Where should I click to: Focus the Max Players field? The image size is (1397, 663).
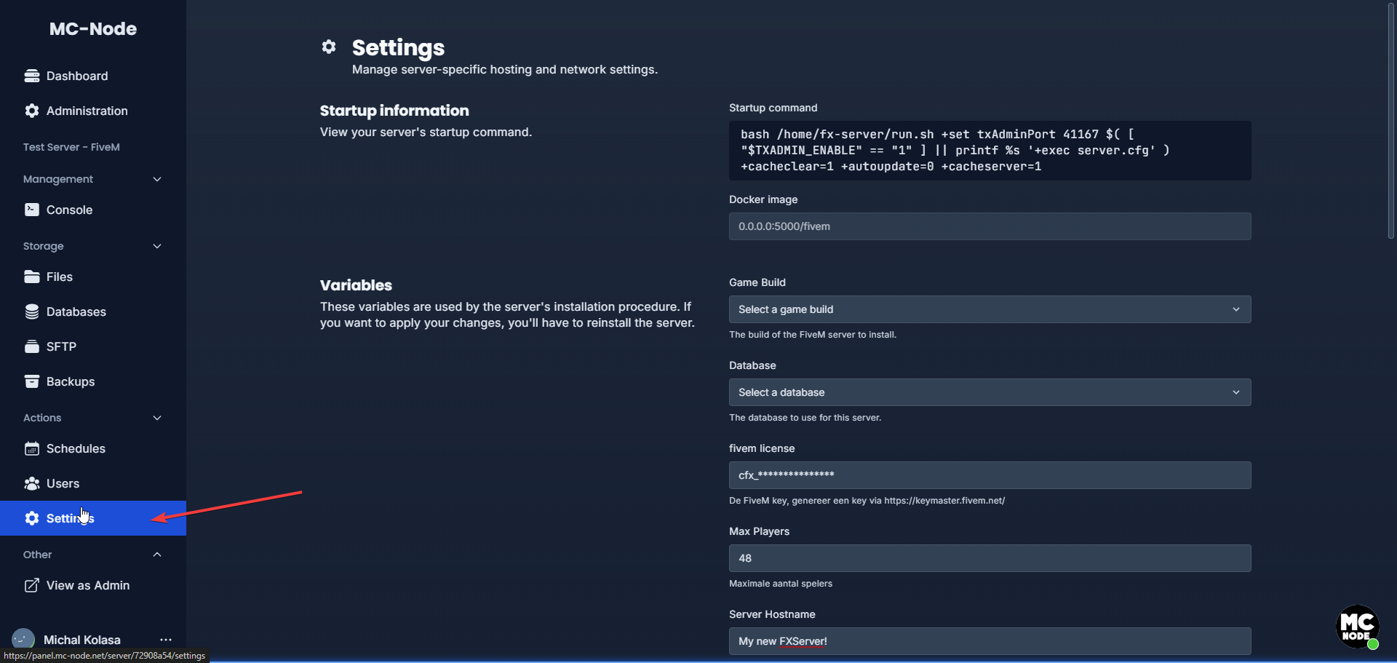pyautogui.click(x=990, y=558)
